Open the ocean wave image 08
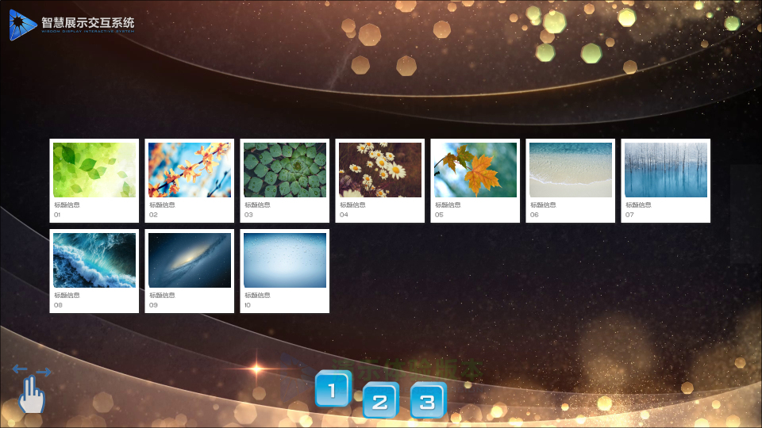The height and width of the screenshot is (428, 762). click(94, 260)
